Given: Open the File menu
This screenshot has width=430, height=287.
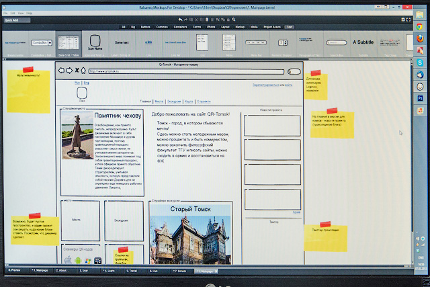Looking at the screenshot, I should [5, 13].
